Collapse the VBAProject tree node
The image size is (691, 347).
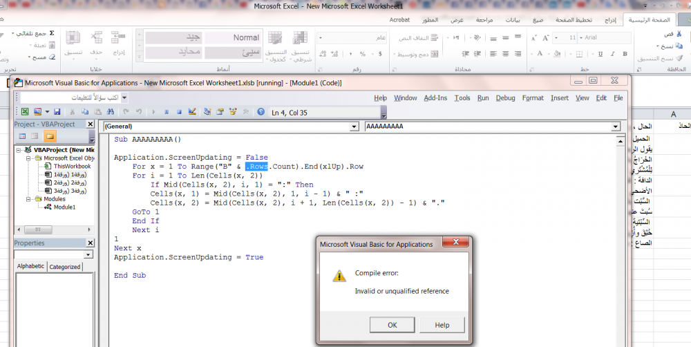19,150
